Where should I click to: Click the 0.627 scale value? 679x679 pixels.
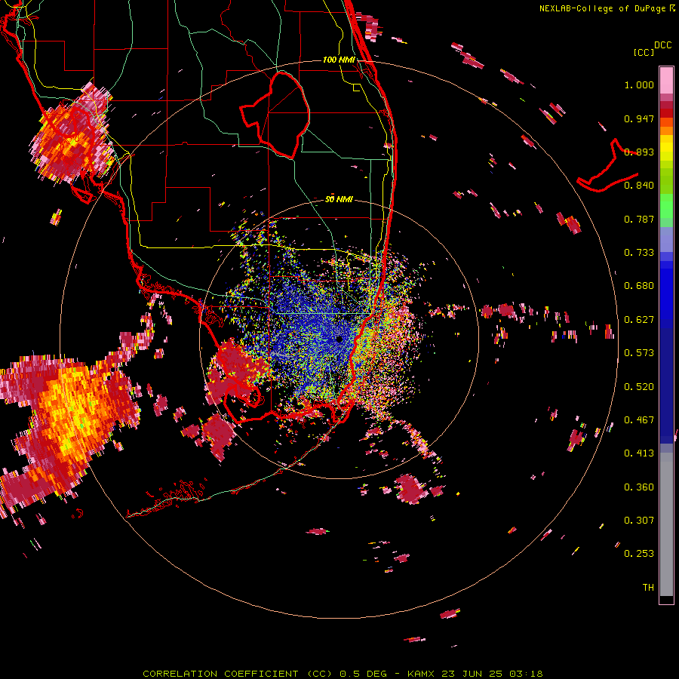(x=639, y=320)
